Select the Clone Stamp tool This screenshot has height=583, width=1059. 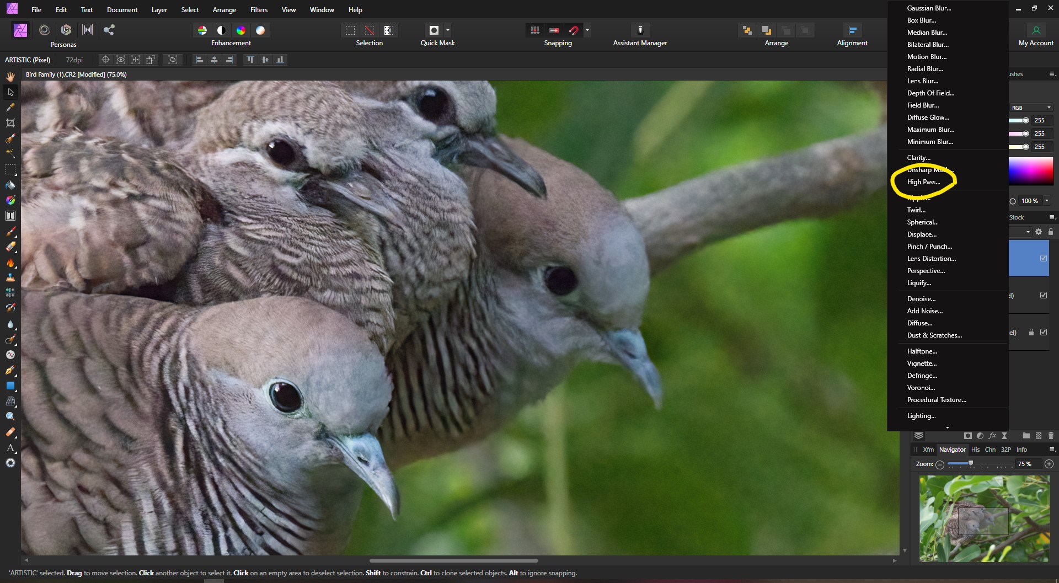click(10, 279)
